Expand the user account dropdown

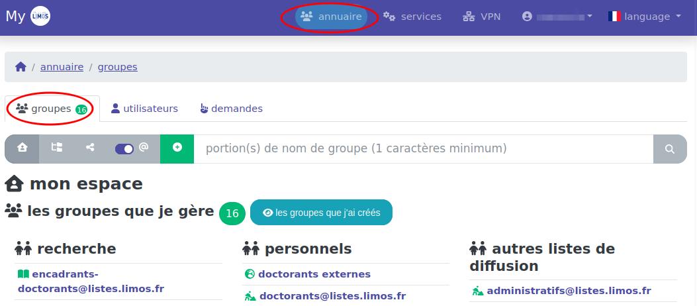[557, 17]
